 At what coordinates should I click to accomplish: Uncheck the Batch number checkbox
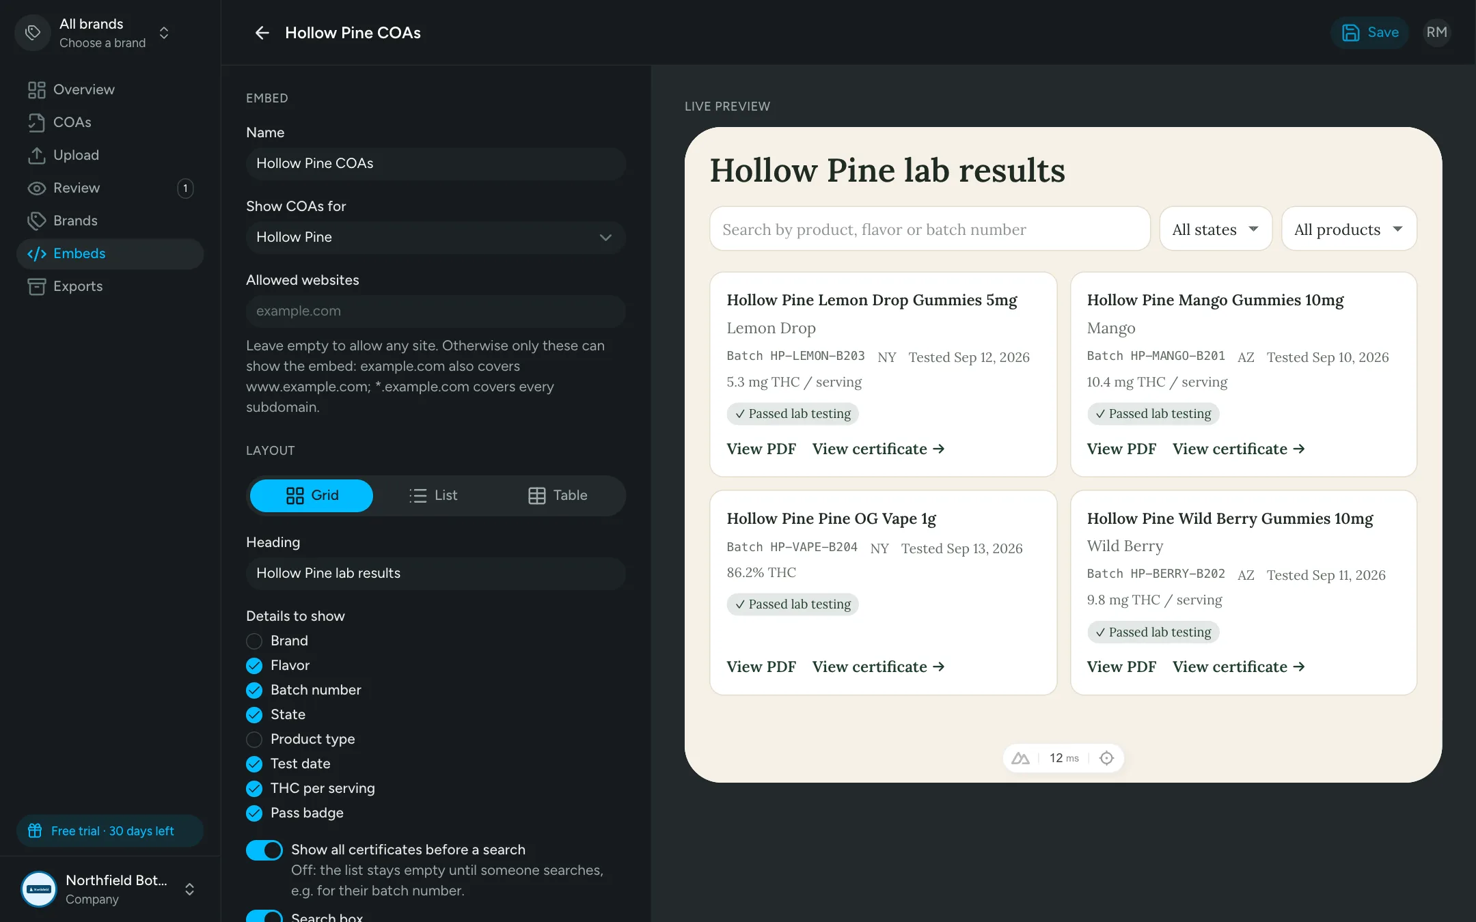pyautogui.click(x=254, y=690)
